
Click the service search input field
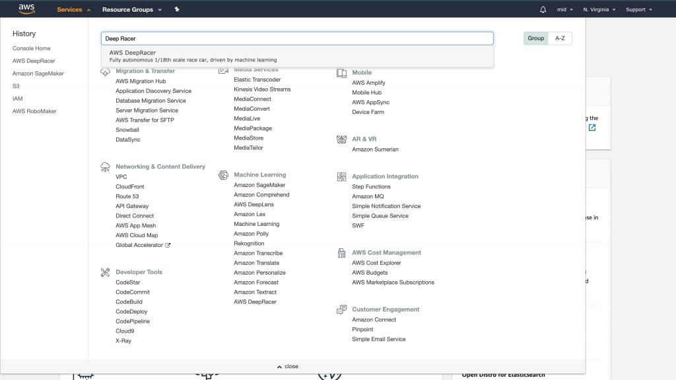(298, 38)
